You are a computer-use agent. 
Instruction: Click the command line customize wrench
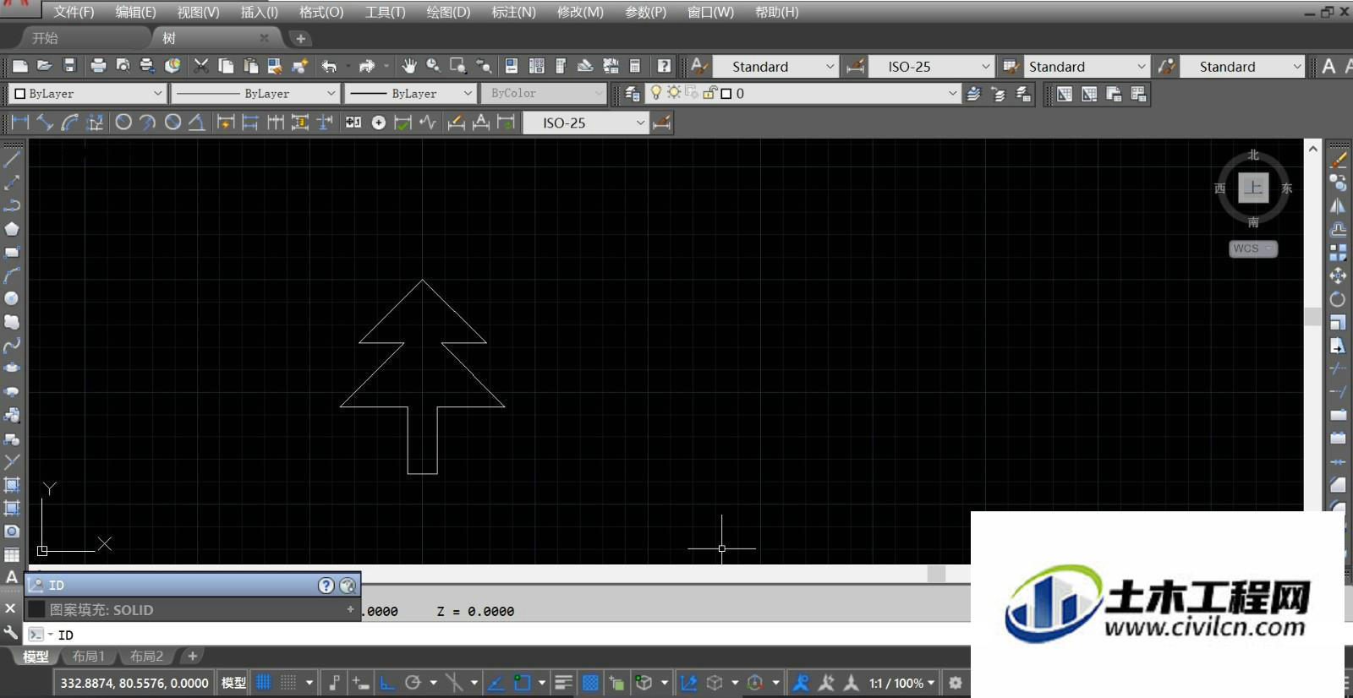(x=11, y=632)
